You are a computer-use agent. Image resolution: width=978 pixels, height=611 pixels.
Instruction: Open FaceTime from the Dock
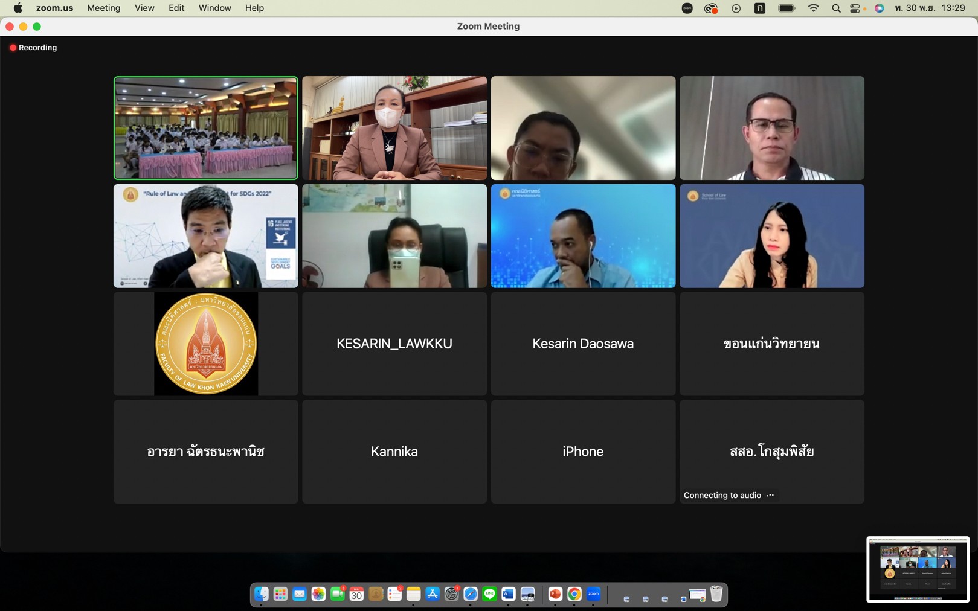point(338,595)
